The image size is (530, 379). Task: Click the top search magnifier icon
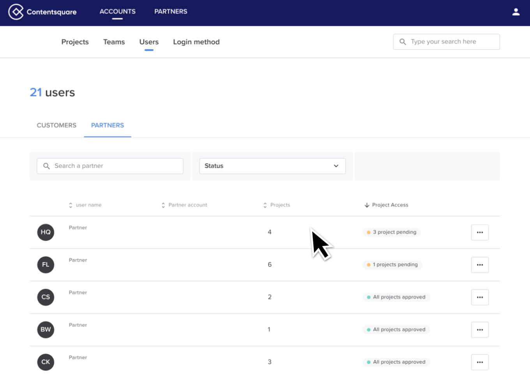tap(403, 42)
